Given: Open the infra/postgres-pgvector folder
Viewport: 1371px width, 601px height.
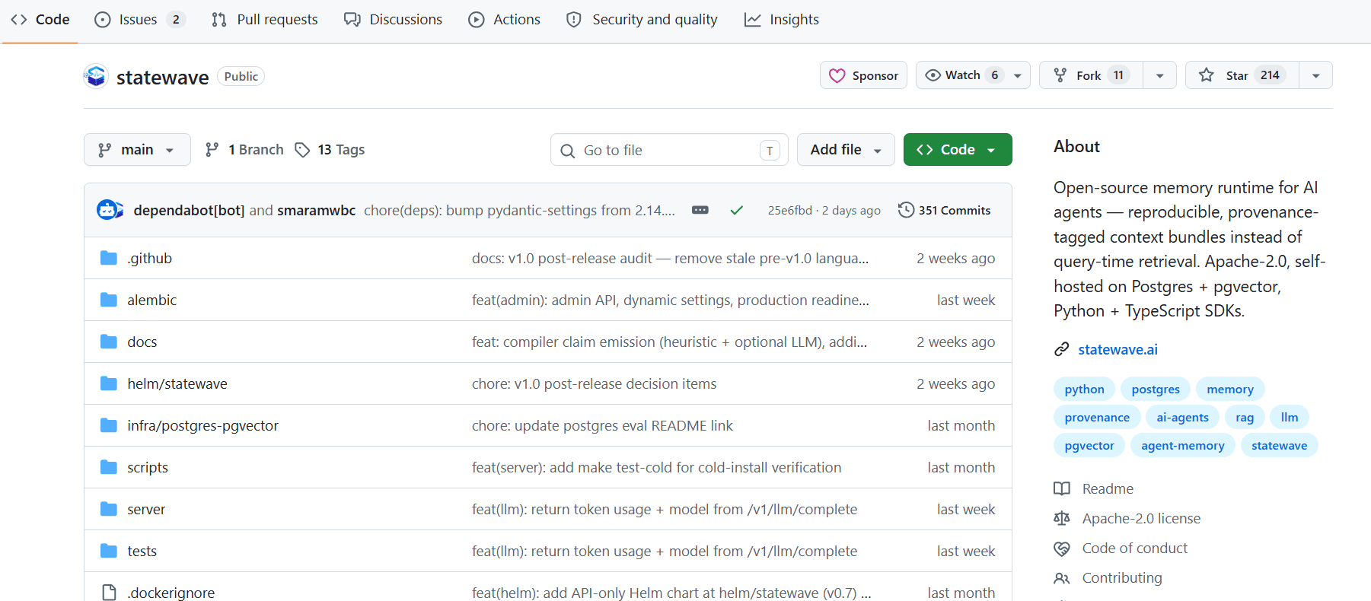Looking at the screenshot, I should click(203, 426).
